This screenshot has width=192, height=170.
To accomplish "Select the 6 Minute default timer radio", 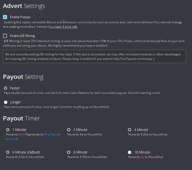I will pos(8,152).
